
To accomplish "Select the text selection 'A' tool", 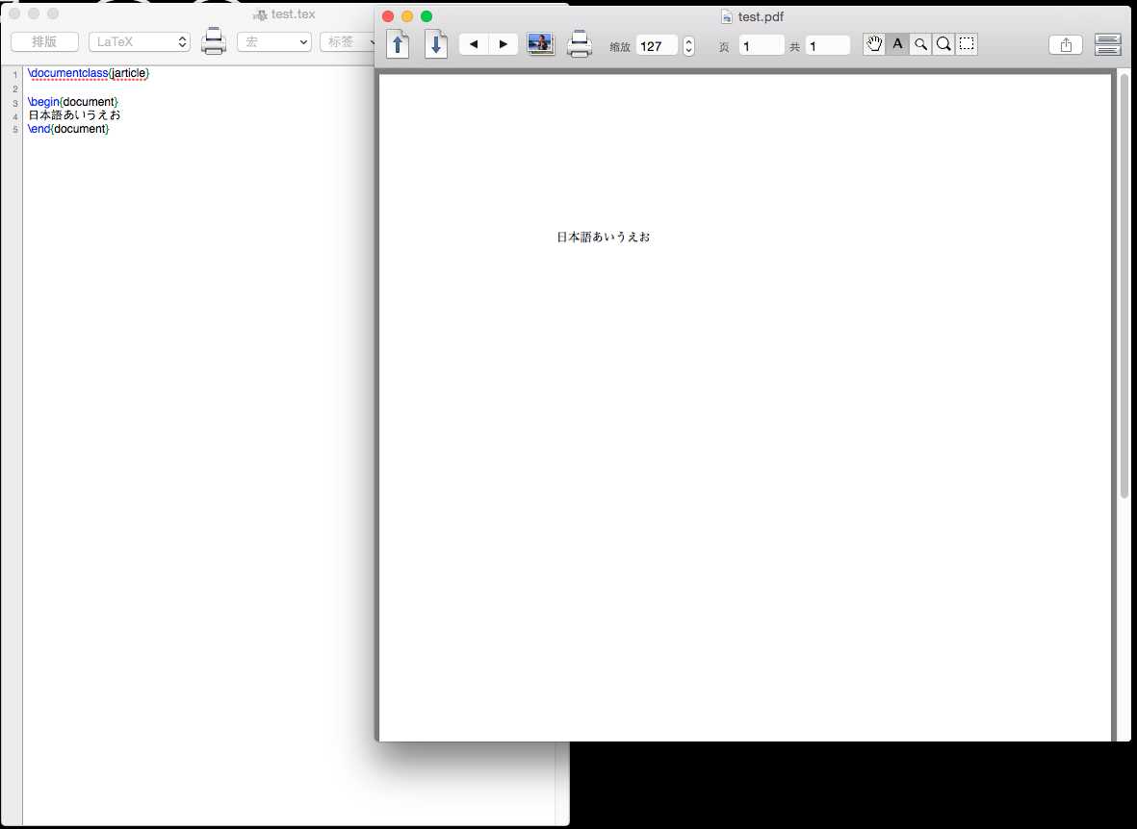I will click(x=897, y=44).
